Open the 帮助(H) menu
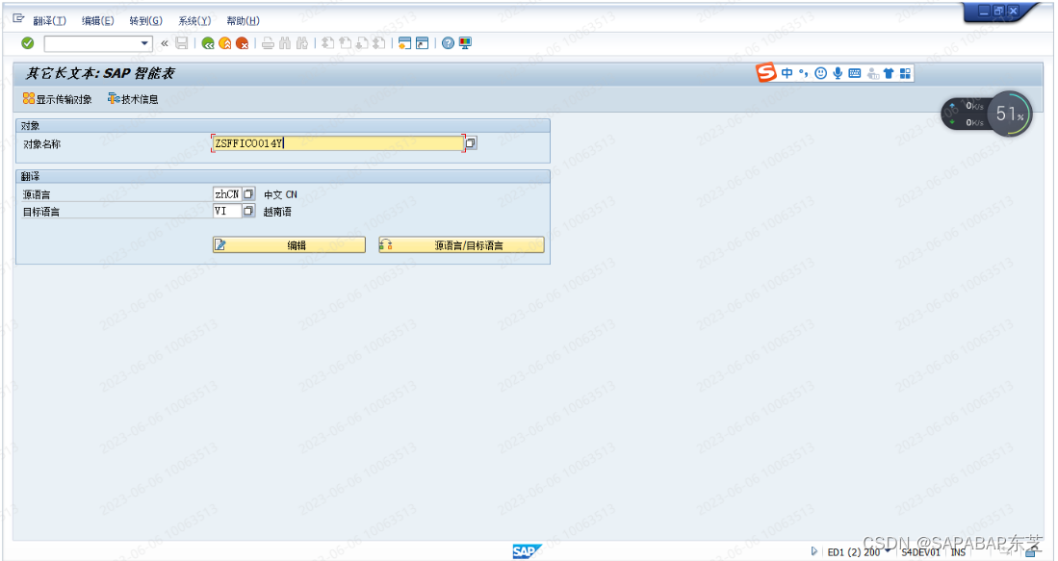The height and width of the screenshot is (561, 1058). [x=243, y=21]
